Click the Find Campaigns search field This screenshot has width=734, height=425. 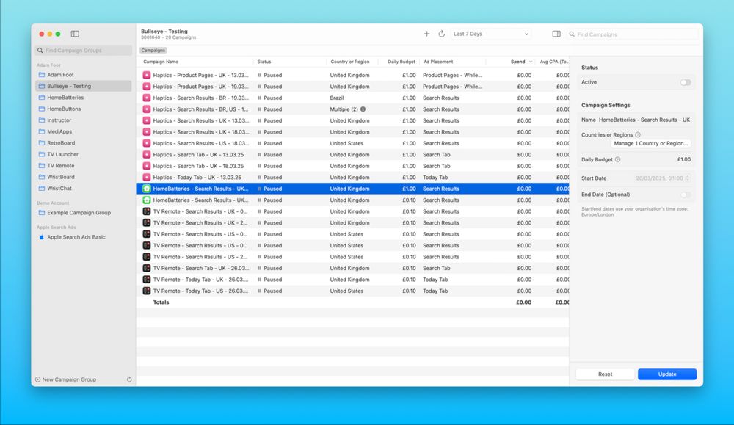click(632, 34)
